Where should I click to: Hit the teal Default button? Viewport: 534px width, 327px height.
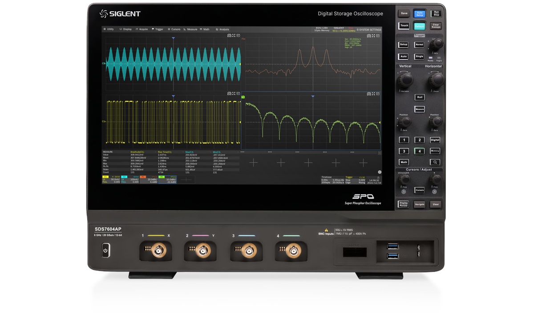coord(420,26)
